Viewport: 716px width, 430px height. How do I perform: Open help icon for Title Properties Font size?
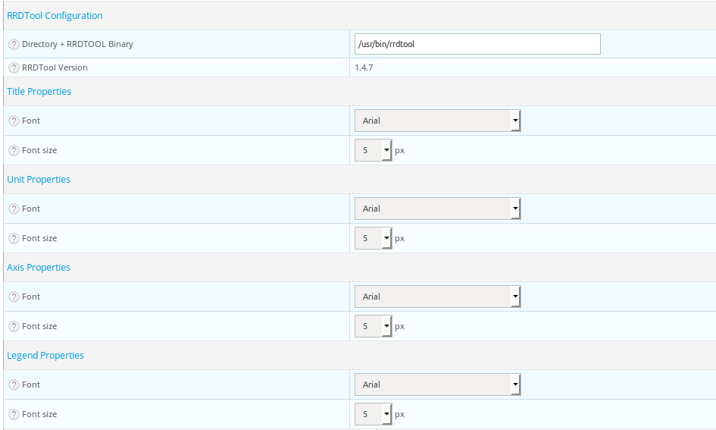[x=14, y=150]
